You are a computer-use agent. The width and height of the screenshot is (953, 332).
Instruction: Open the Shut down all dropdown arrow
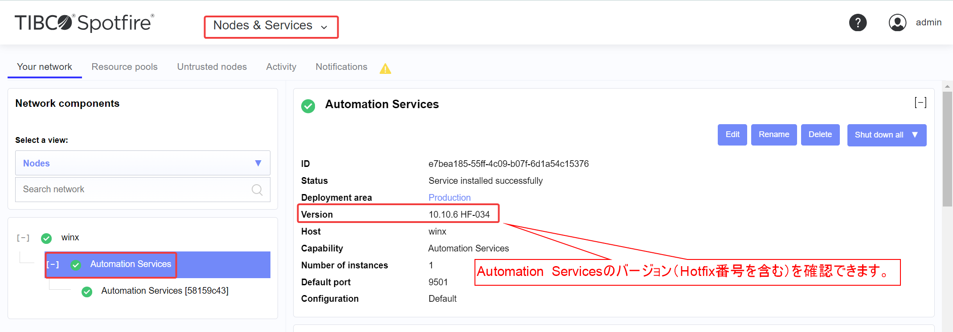[x=915, y=135]
